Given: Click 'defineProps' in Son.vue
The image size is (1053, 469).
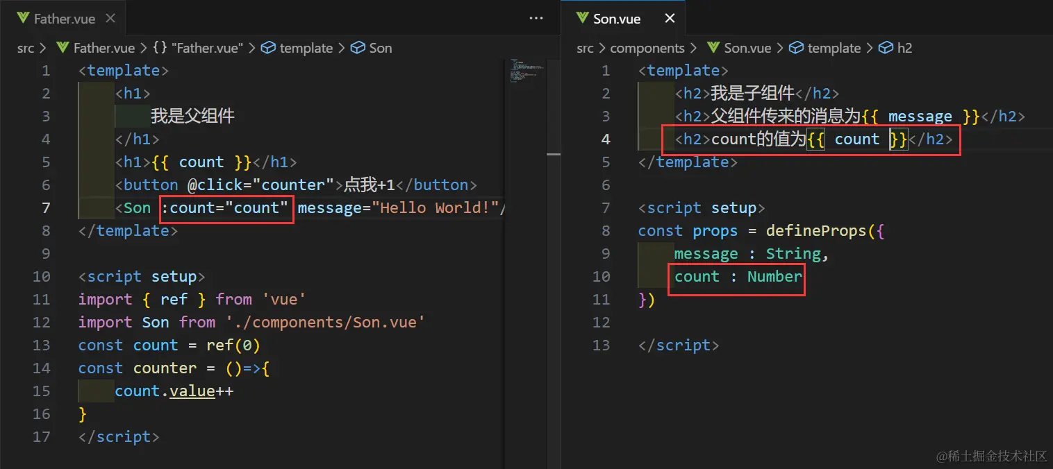Looking at the screenshot, I should click(816, 230).
